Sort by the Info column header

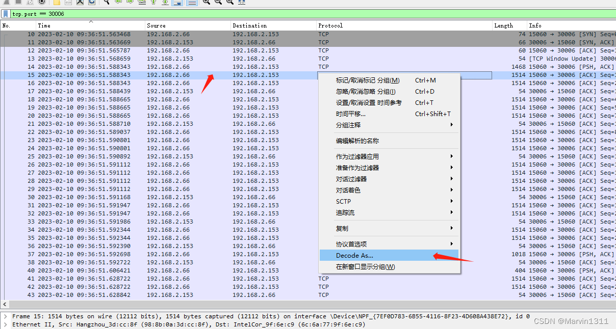pos(571,25)
